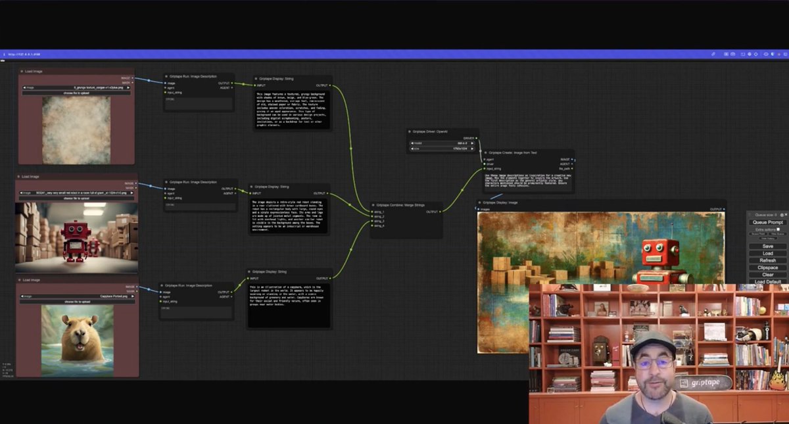Image resolution: width=789 pixels, height=424 pixels.
Task: Click choose file to upload above the robot image
Action: [76, 199]
